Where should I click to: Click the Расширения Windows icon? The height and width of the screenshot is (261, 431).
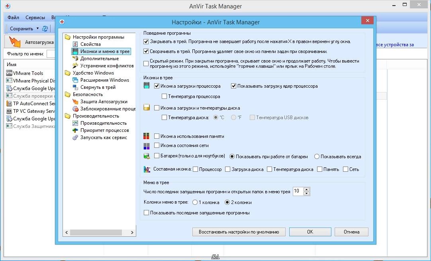[x=75, y=80]
